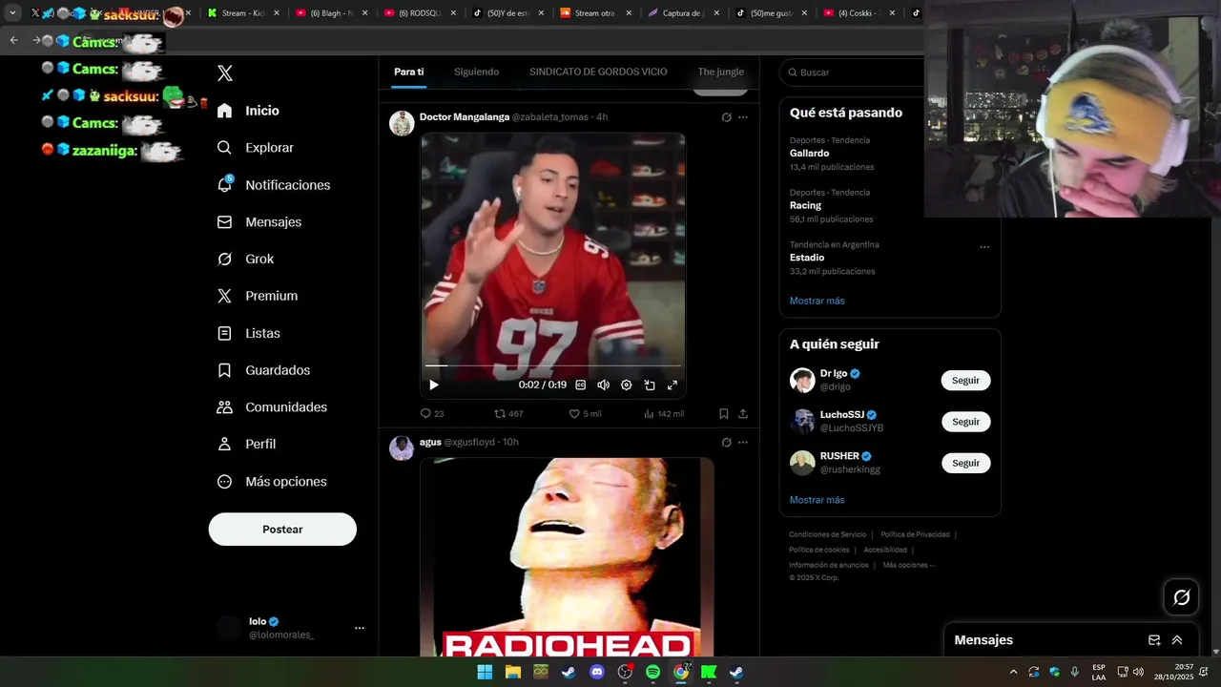Screen dimensions: 1221x687
Task: Open Grok from the sidebar
Action: click(245, 259)
